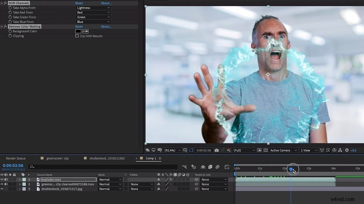Click exploder.mov layer label color

point(24,180)
